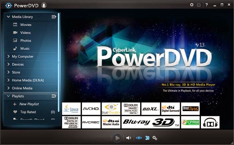Click the Music note icon
Screen dimensions: 234x145
click(x=15, y=48)
